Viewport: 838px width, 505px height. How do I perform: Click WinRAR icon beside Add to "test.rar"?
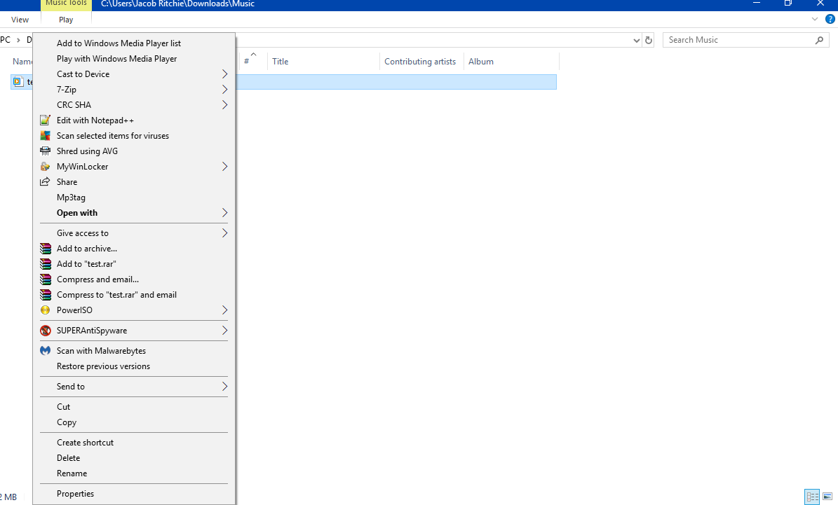pyautogui.click(x=46, y=264)
